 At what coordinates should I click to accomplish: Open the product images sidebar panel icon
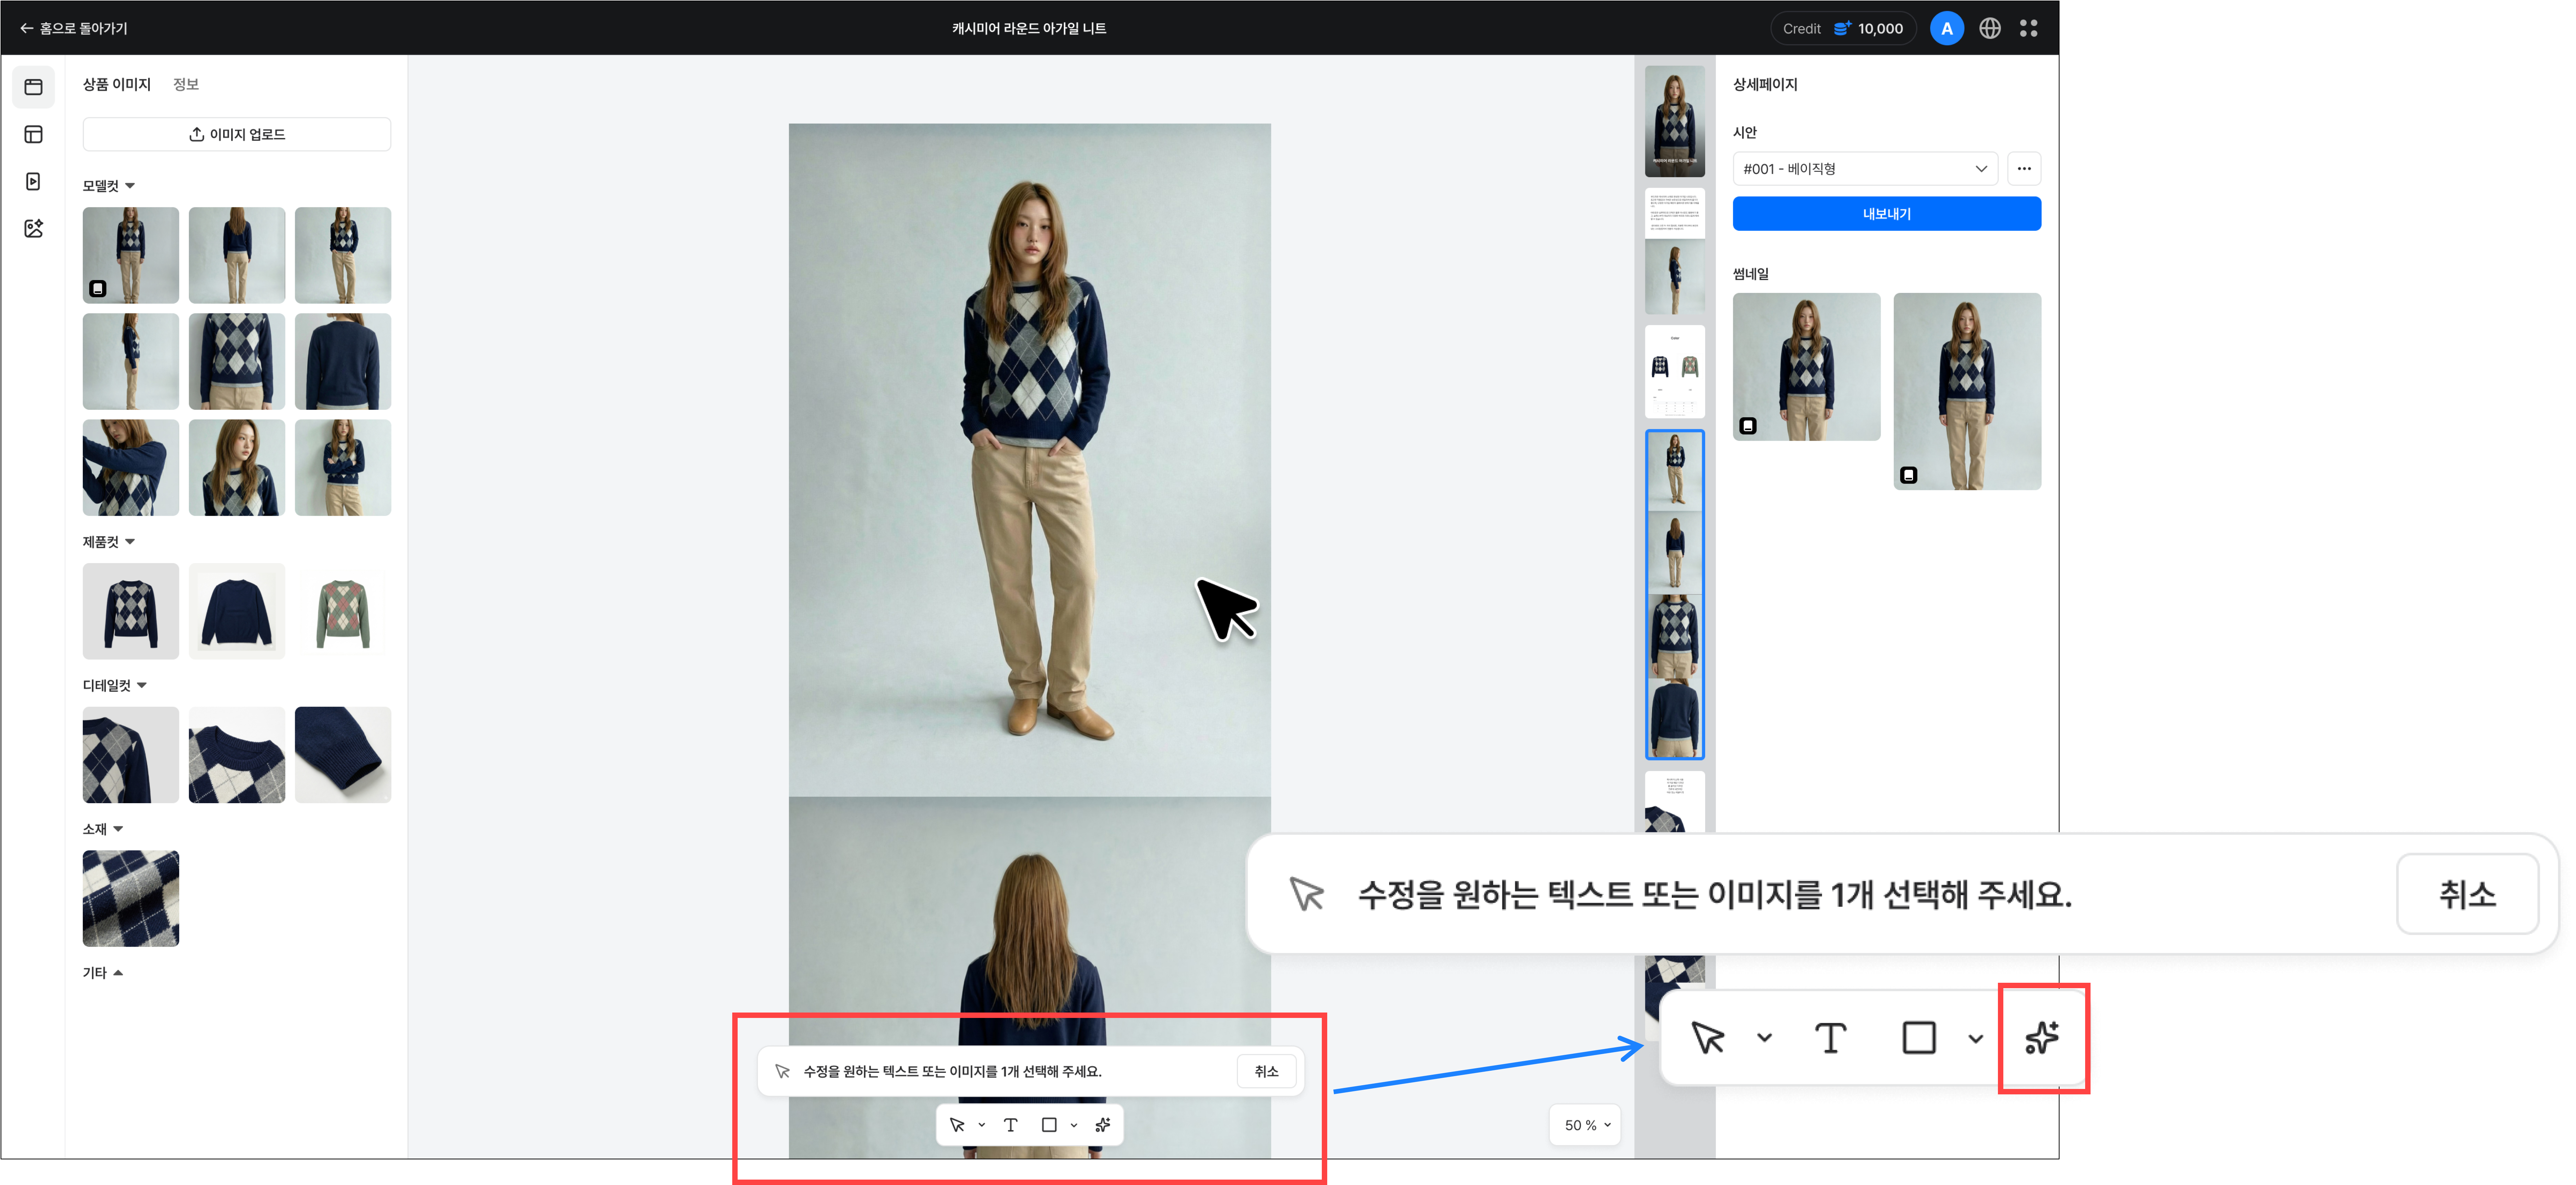[33, 87]
